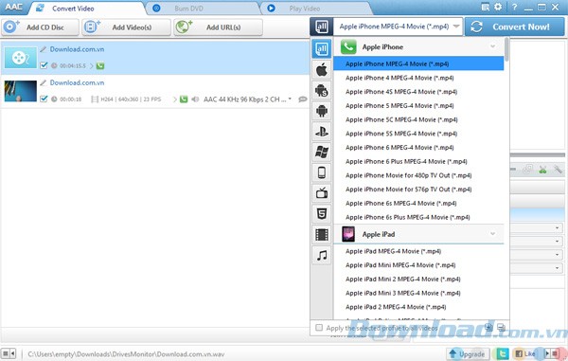
Task: Click the Add CD Disc button
Action: tap(40, 27)
